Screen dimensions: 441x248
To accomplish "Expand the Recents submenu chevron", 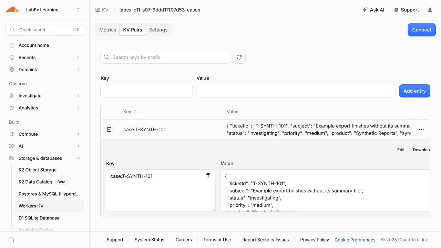I will click(x=78, y=58).
